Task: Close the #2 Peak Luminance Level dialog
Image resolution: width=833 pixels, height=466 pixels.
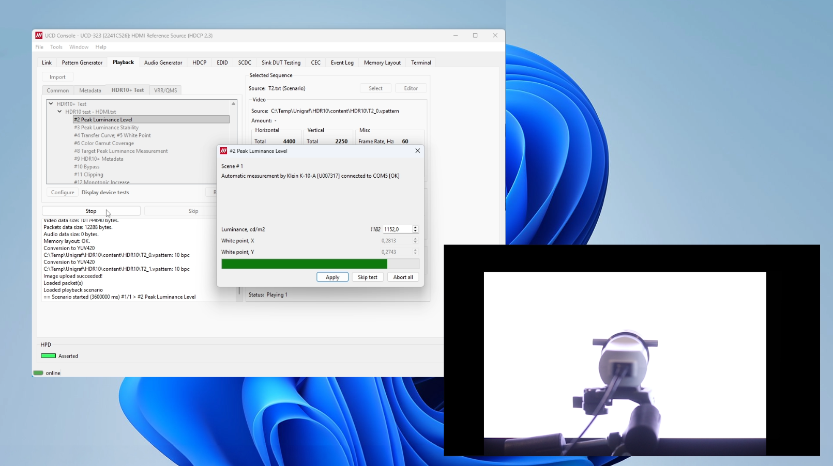Action: 417,151
